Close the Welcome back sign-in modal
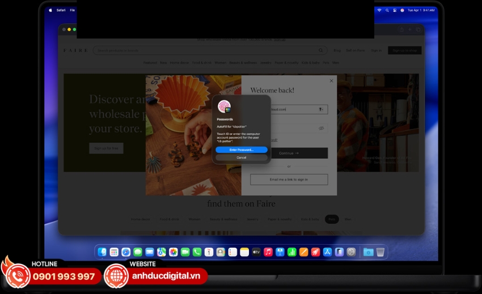 coord(332,81)
